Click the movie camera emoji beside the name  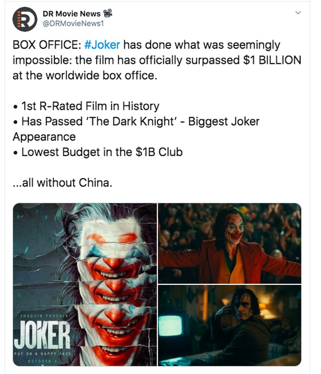[108, 13]
